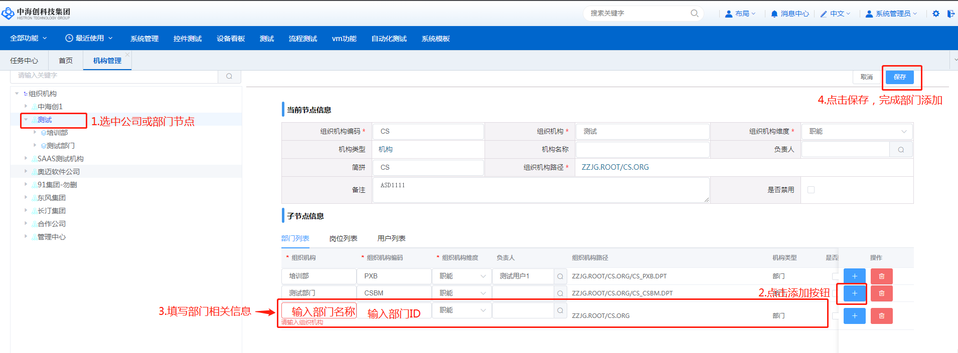Click add button in the 培训部 row
The width and height of the screenshot is (958, 353).
854,276
